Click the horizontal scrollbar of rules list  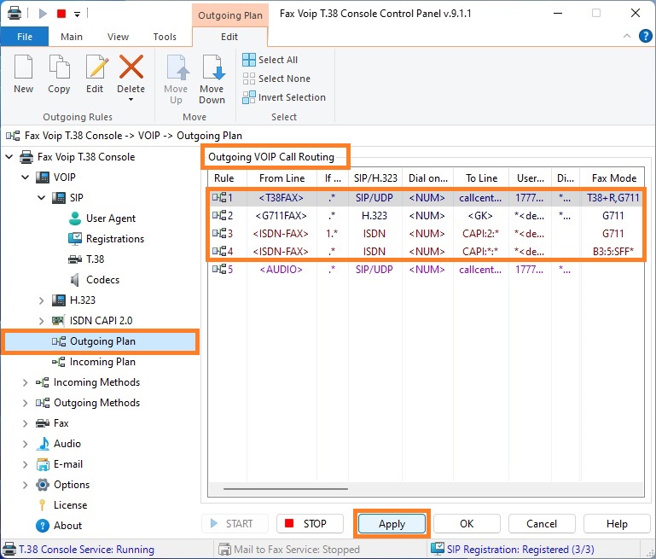point(285,489)
